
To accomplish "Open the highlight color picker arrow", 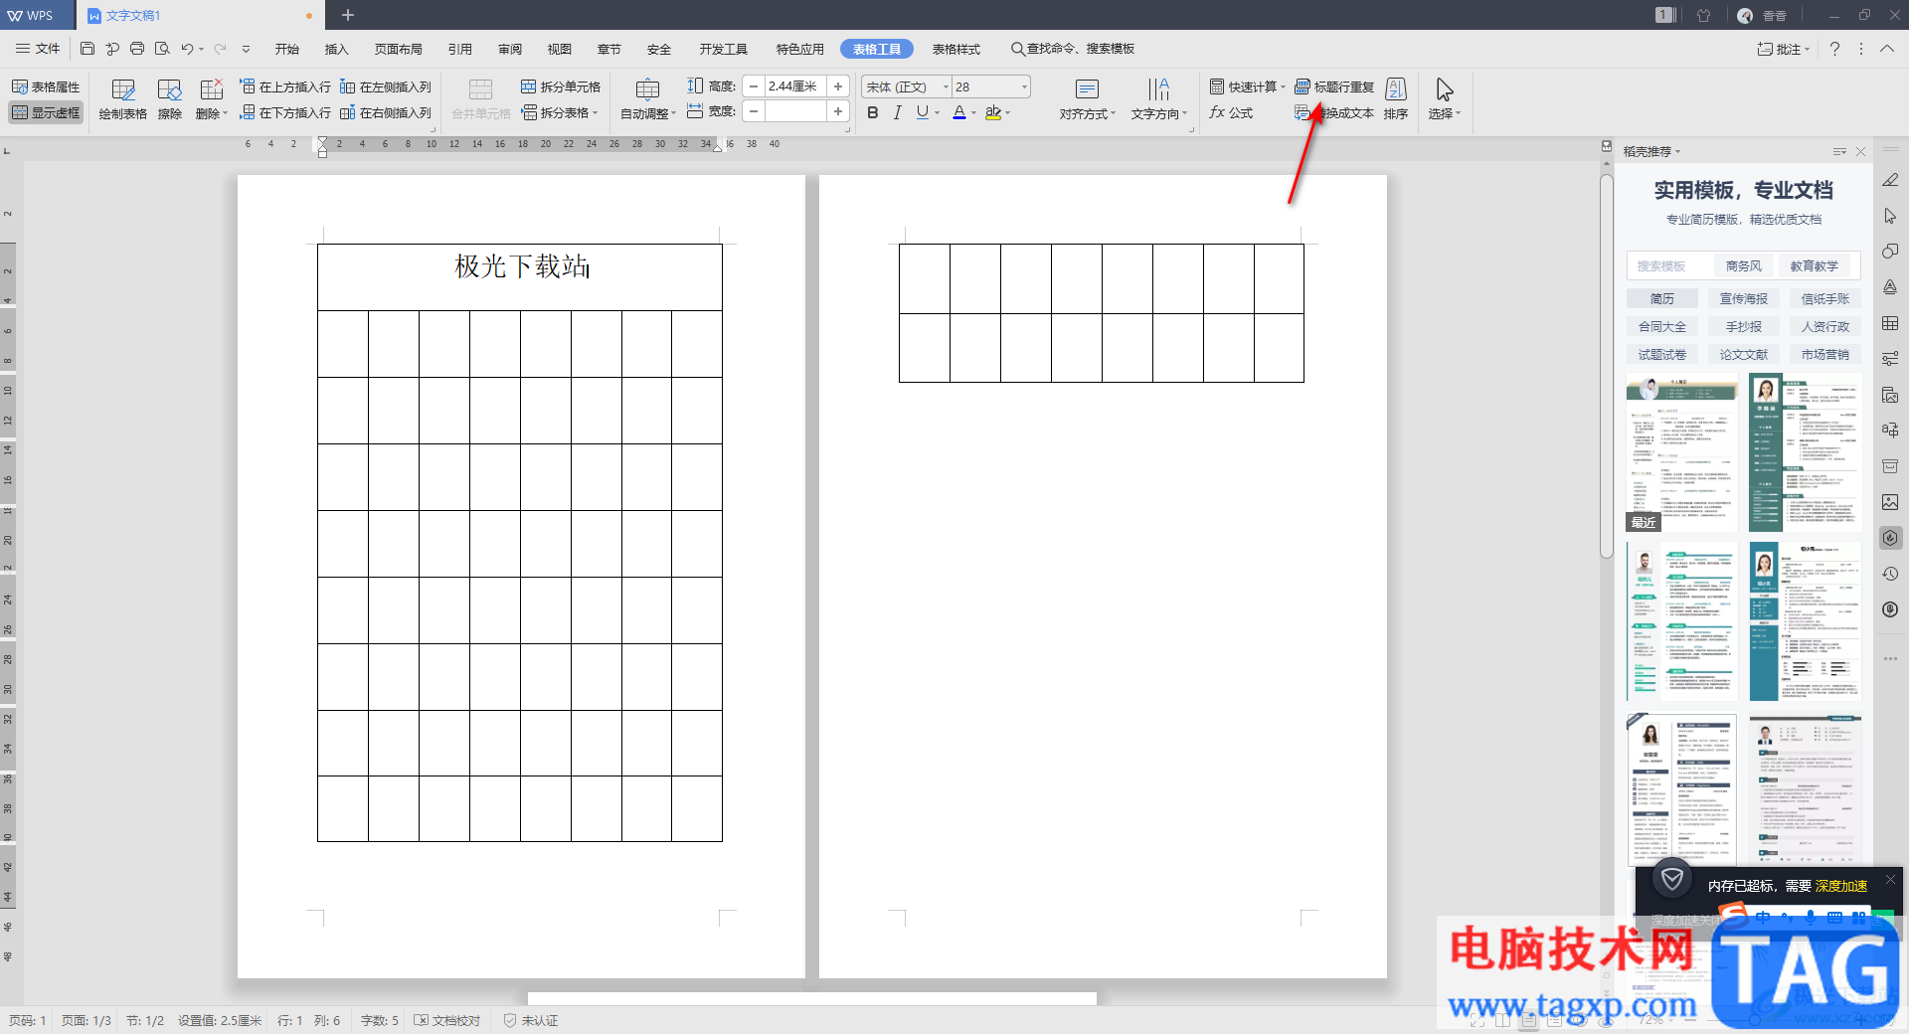I will (x=1007, y=112).
